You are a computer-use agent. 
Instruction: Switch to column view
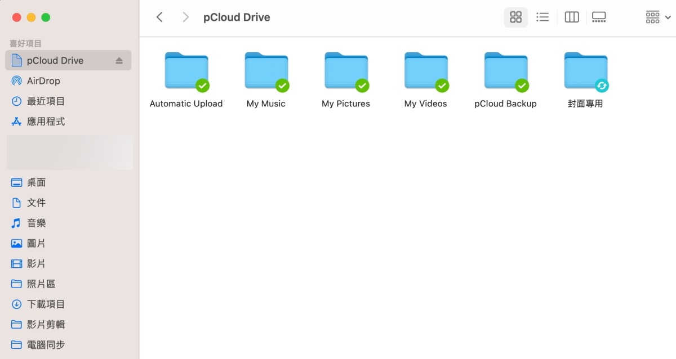tap(572, 17)
